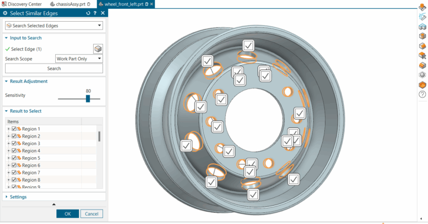Expand the Region 4 tree node
The width and height of the screenshot is (428, 224).
tap(8, 150)
